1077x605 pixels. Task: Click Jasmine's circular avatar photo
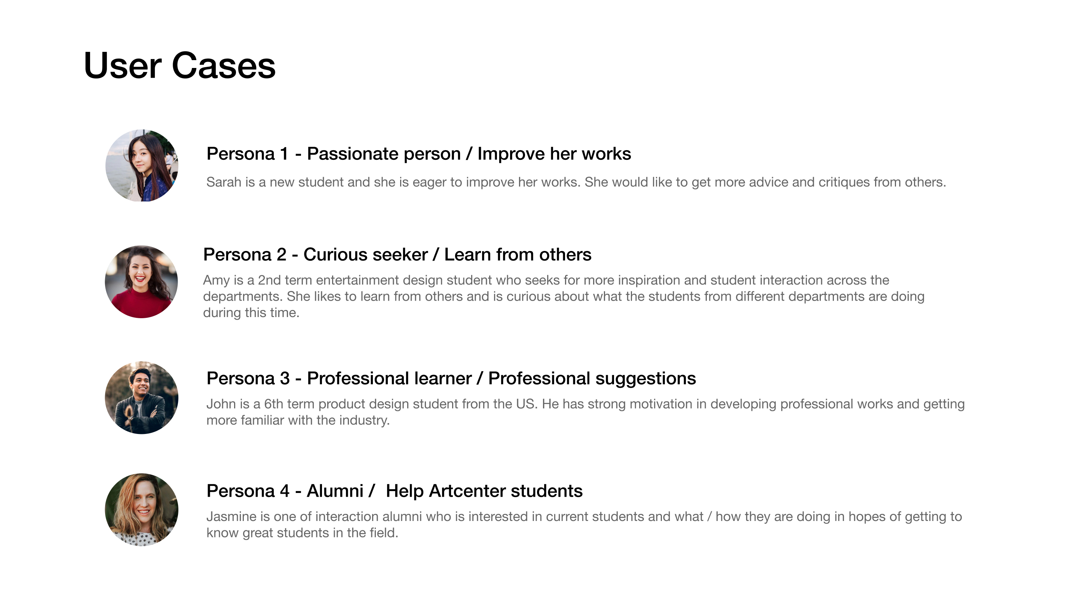click(141, 510)
